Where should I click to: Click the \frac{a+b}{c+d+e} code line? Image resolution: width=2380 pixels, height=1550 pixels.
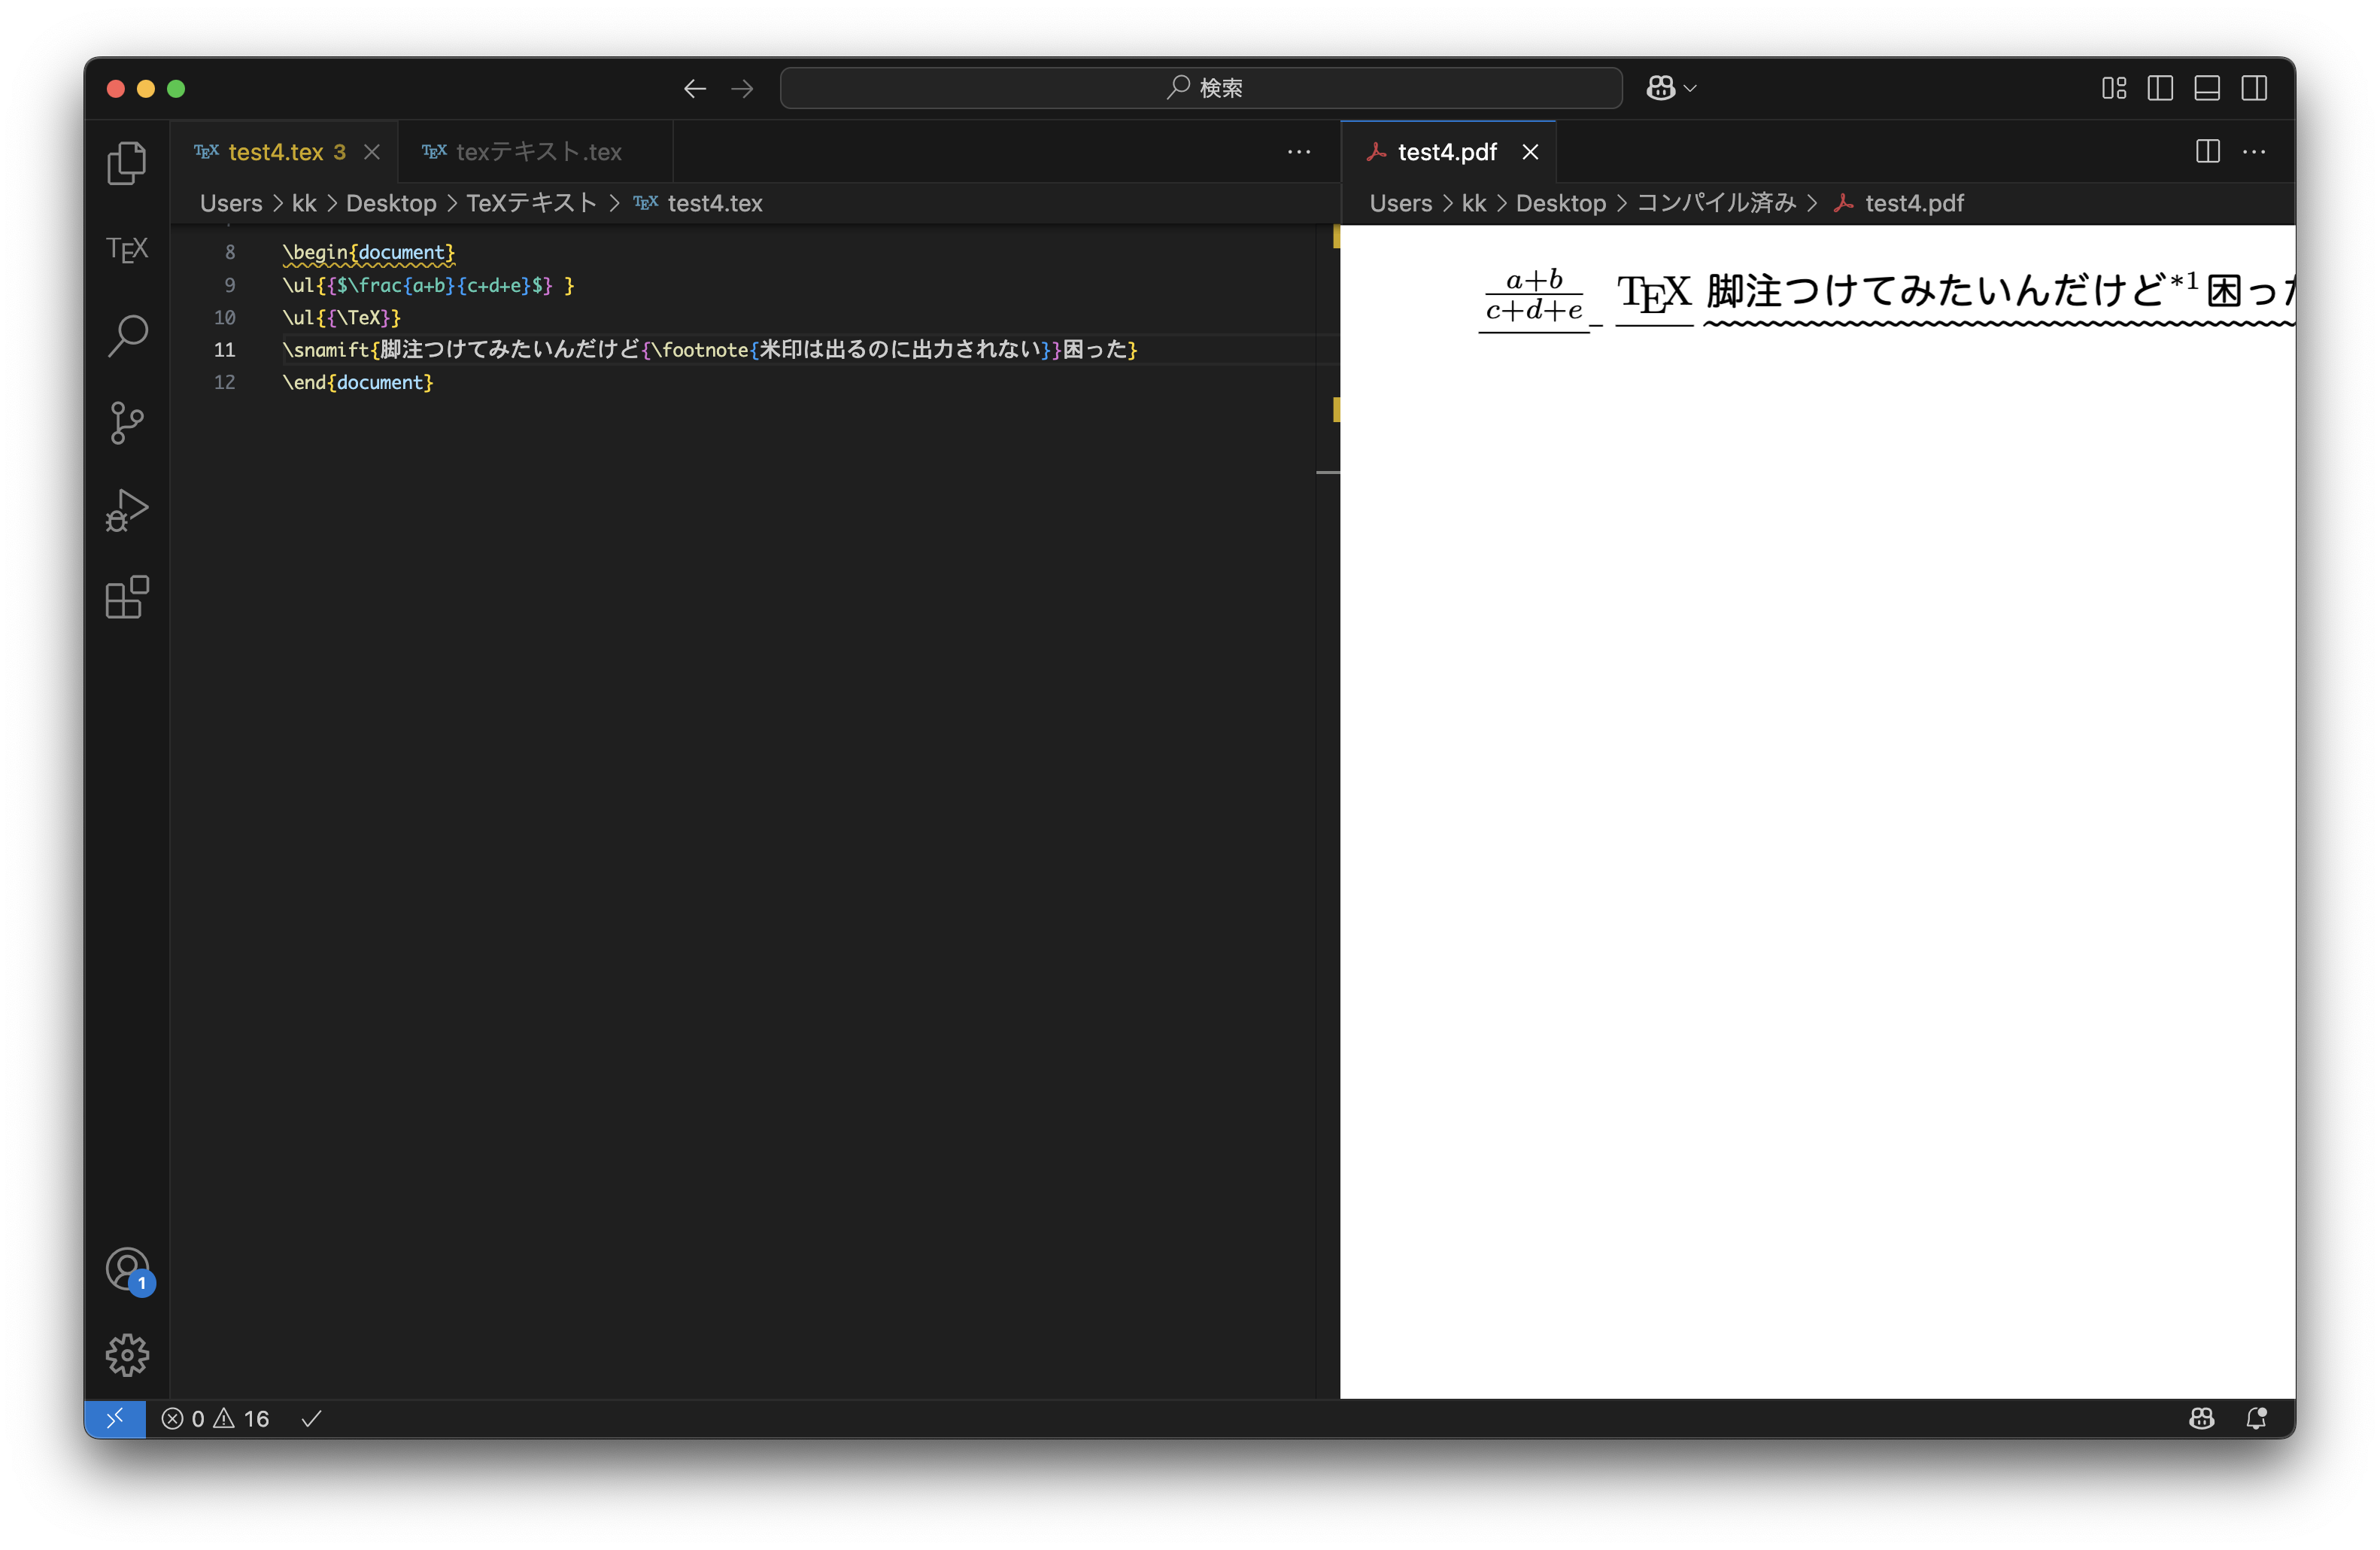428,285
